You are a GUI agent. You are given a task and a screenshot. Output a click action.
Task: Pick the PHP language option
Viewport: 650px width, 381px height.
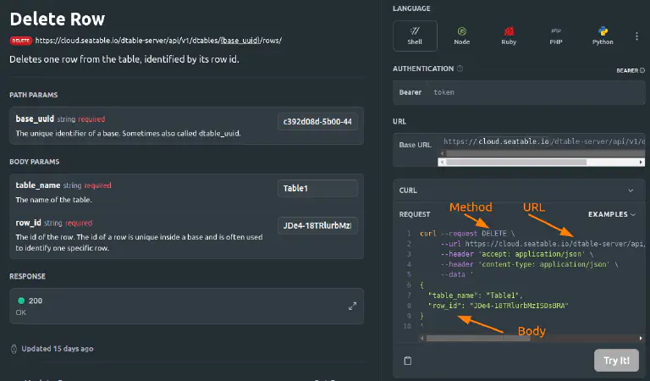[557, 36]
